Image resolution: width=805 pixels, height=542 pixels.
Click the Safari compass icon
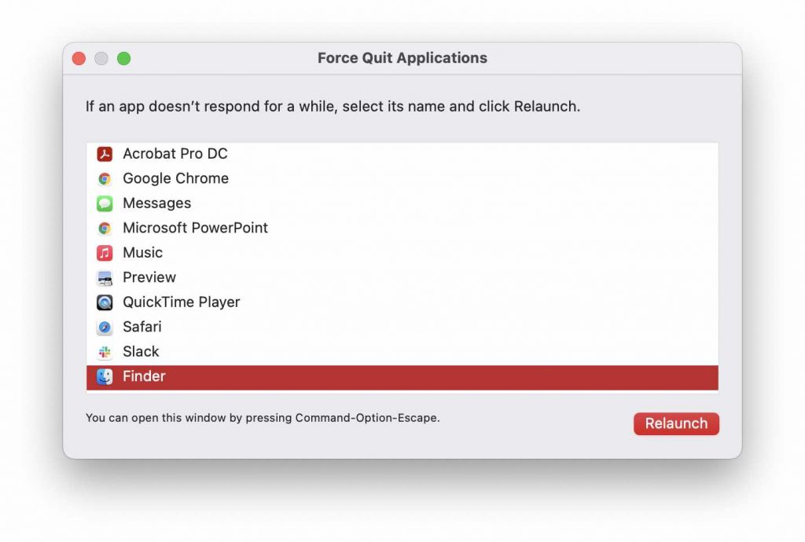(105, 327)
